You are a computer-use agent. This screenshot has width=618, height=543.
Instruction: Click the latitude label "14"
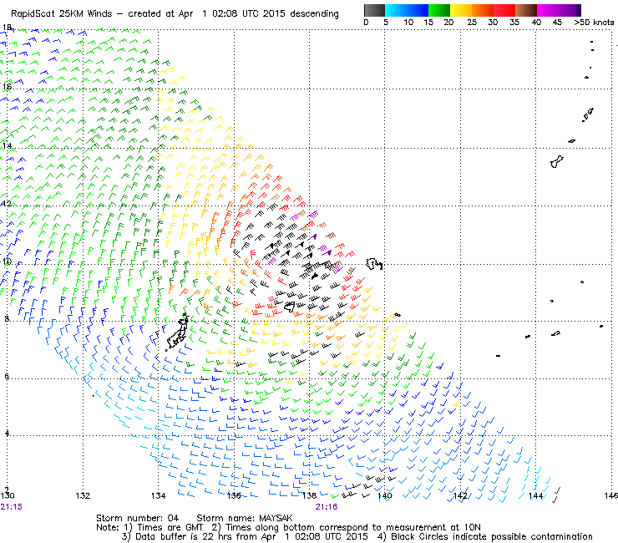tap(8, 145)
